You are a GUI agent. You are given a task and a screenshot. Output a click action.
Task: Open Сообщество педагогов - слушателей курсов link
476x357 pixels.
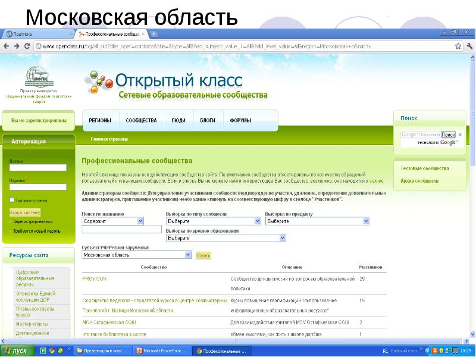[155, 305]
